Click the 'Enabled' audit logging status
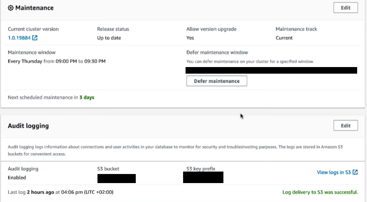Screen dimensions: 367x202 [x=17, y=178]
